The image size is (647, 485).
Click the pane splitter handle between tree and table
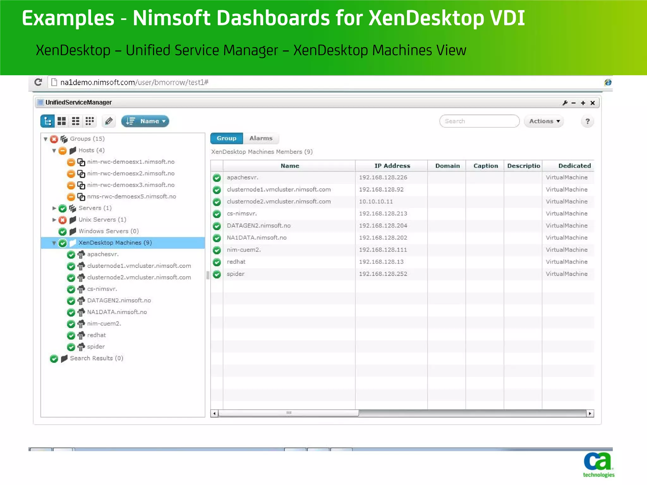click(208, 275)
